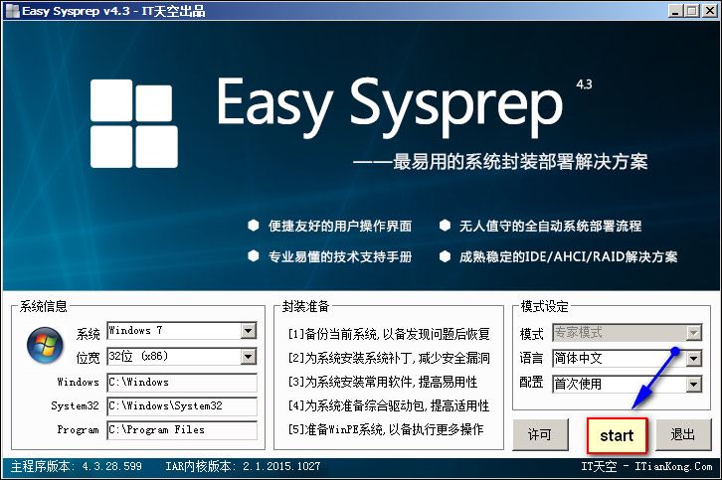Click the 便捷友好的用户操作界面 banner text
The width and height of the screenshot is (722, 480).
340,226
